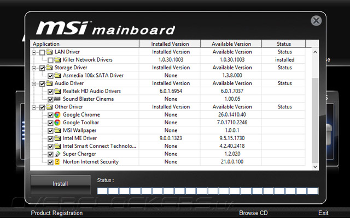Click the Intel ME Driver folder icon
This screenshot has width=350, height=218.
pyautogui.click(x=57, y=138)
